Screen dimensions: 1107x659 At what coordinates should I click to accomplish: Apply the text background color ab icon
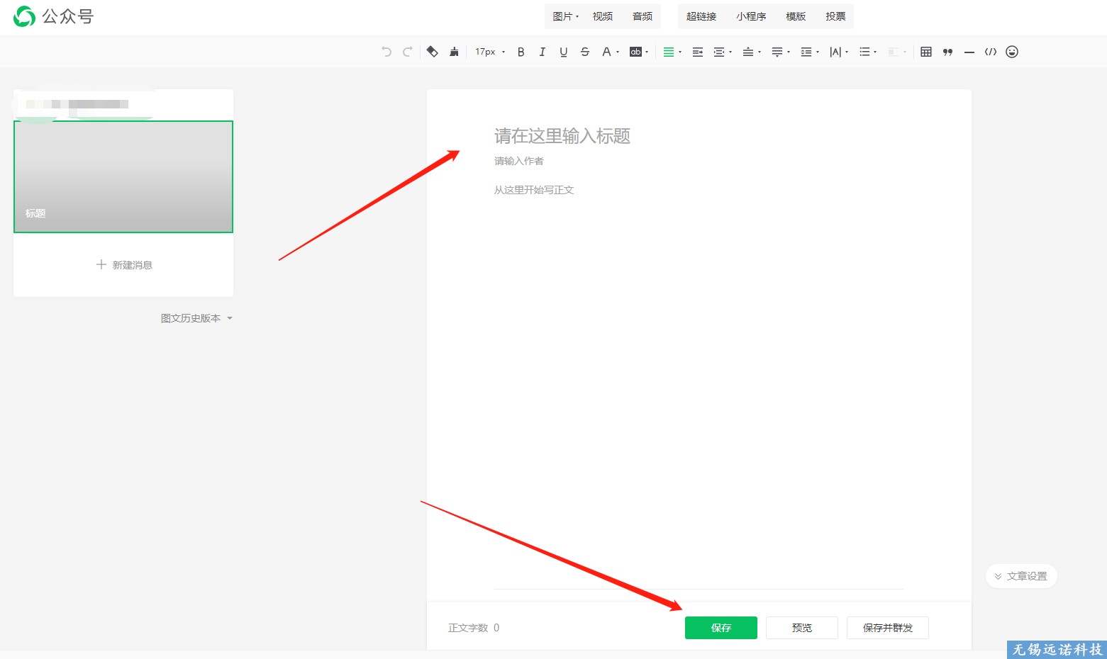point(635,52)
